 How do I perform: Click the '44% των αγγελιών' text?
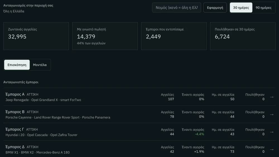pyautogui.click(x=91, y=43)
